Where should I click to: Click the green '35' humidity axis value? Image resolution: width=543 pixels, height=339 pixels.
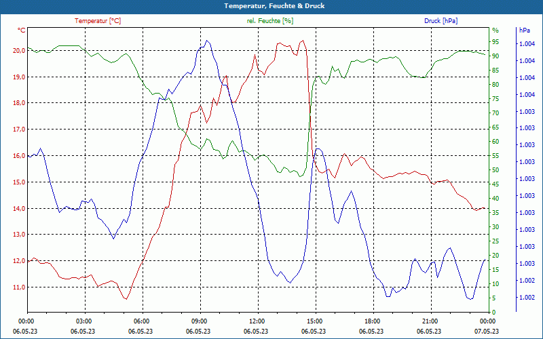[495, 213]
